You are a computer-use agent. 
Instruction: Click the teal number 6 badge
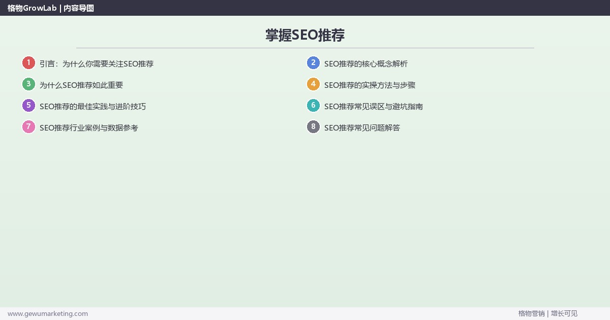313,106
